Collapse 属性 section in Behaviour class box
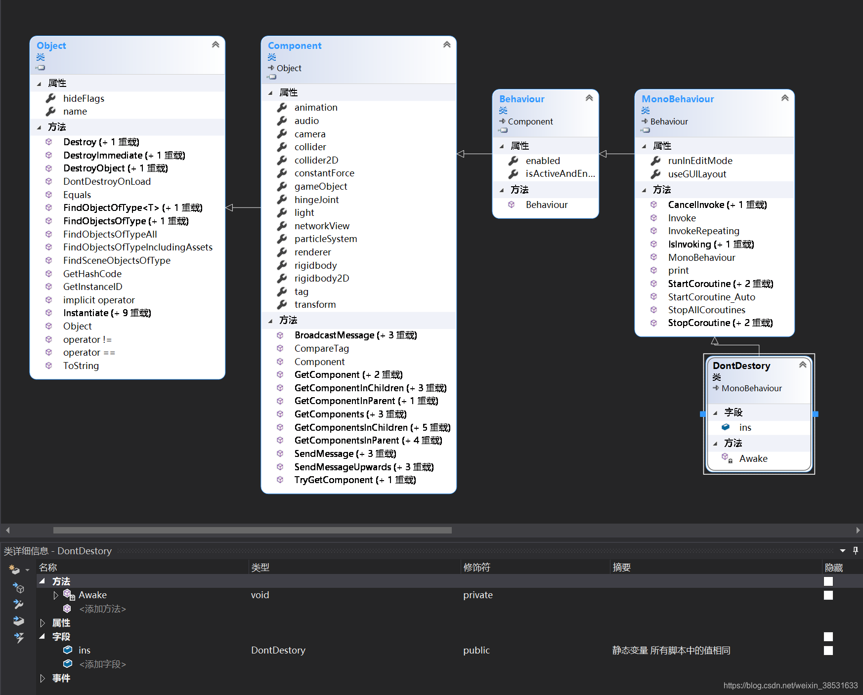This screenshot has height=695, width=863. click(502, 146)
